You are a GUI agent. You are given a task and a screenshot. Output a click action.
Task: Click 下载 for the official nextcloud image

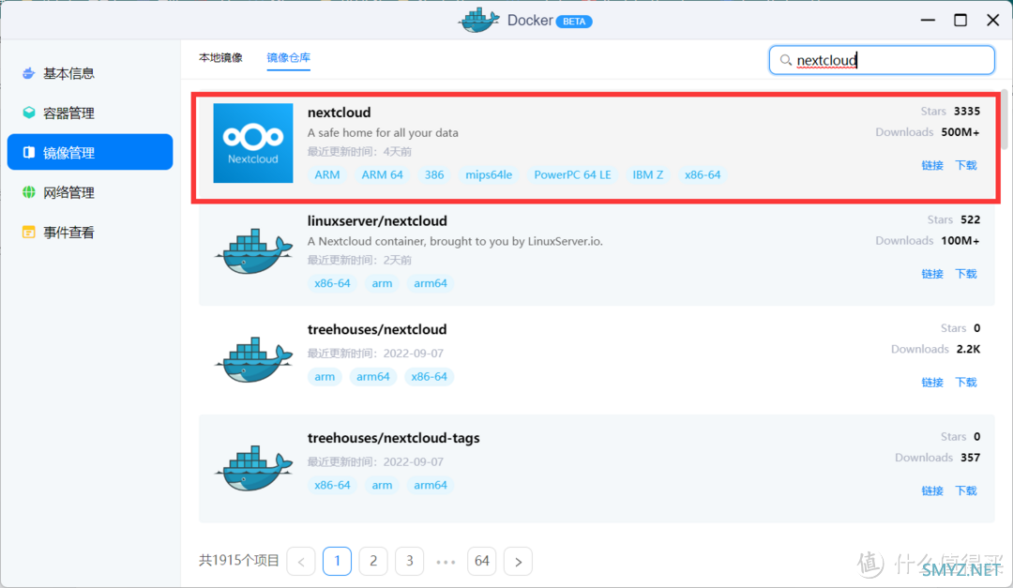pyautogui.click(x=966, y=165)
